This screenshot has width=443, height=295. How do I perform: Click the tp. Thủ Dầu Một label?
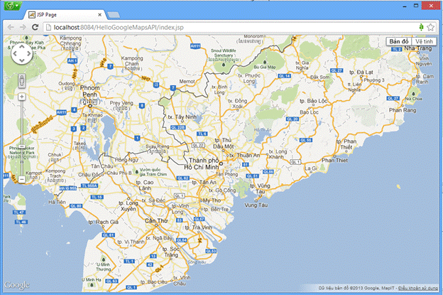click(223, 143)
